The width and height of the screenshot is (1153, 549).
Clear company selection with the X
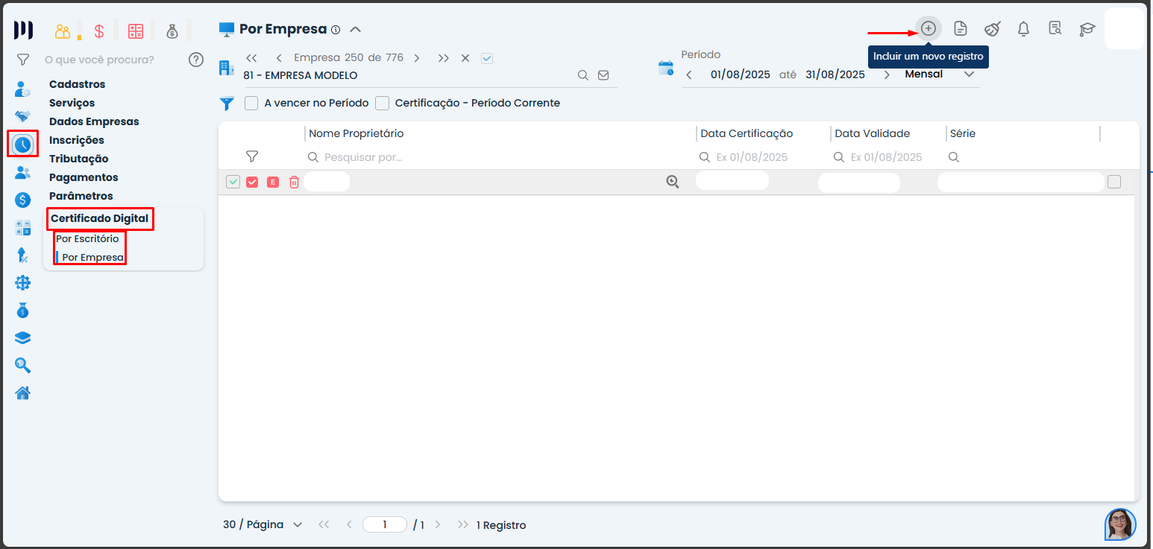pos(465,58)
